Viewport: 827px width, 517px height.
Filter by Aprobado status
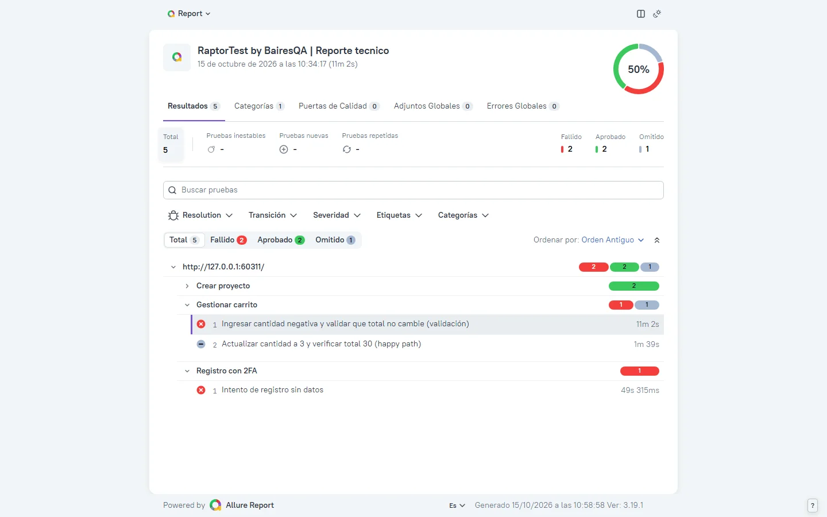click(281, 240)
